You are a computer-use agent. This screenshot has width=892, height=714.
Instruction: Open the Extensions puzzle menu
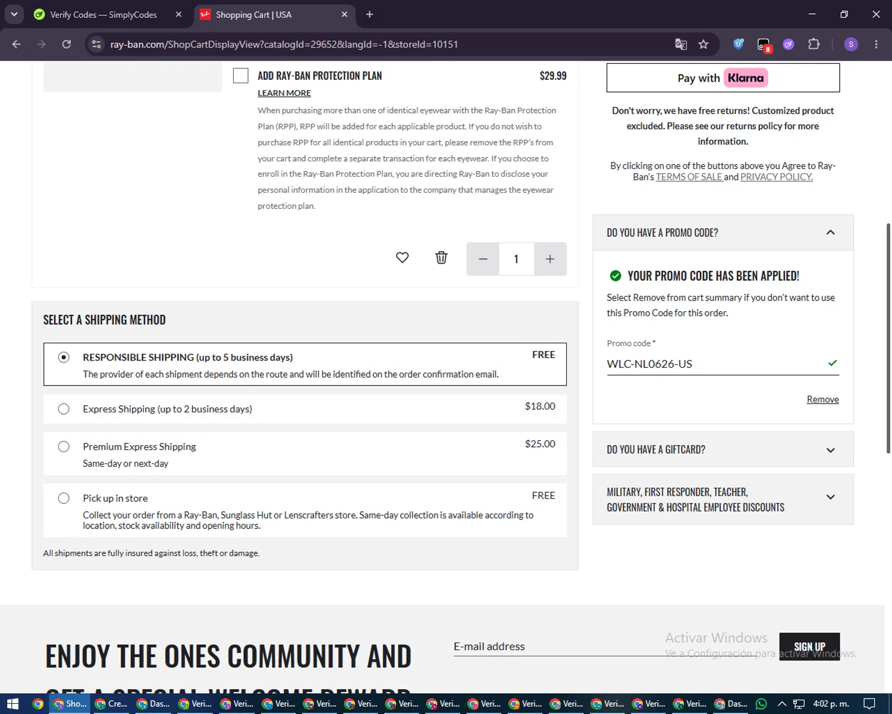(814, 44)
